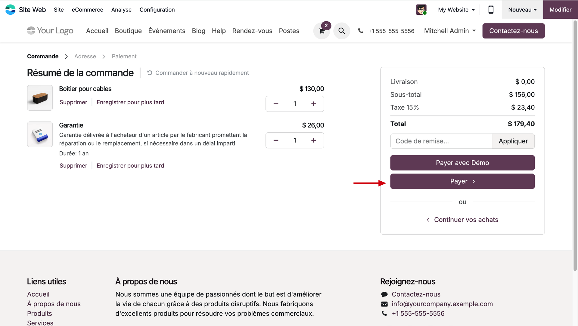
Task: Click the search magnifier icon
Action: coord(341,31)
